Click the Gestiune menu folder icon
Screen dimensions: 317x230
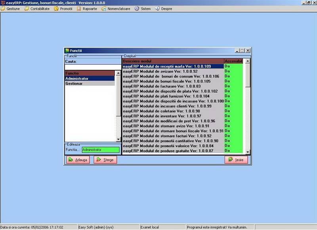(x=3, y=9)
